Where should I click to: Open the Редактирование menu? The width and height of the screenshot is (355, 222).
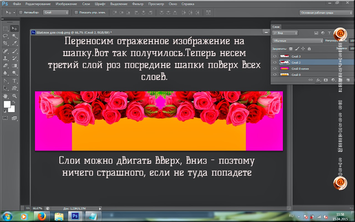click(38, 4)
